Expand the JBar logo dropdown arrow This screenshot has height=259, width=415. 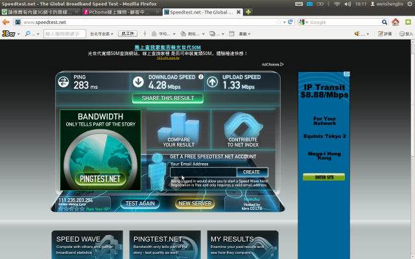point(19,34)
